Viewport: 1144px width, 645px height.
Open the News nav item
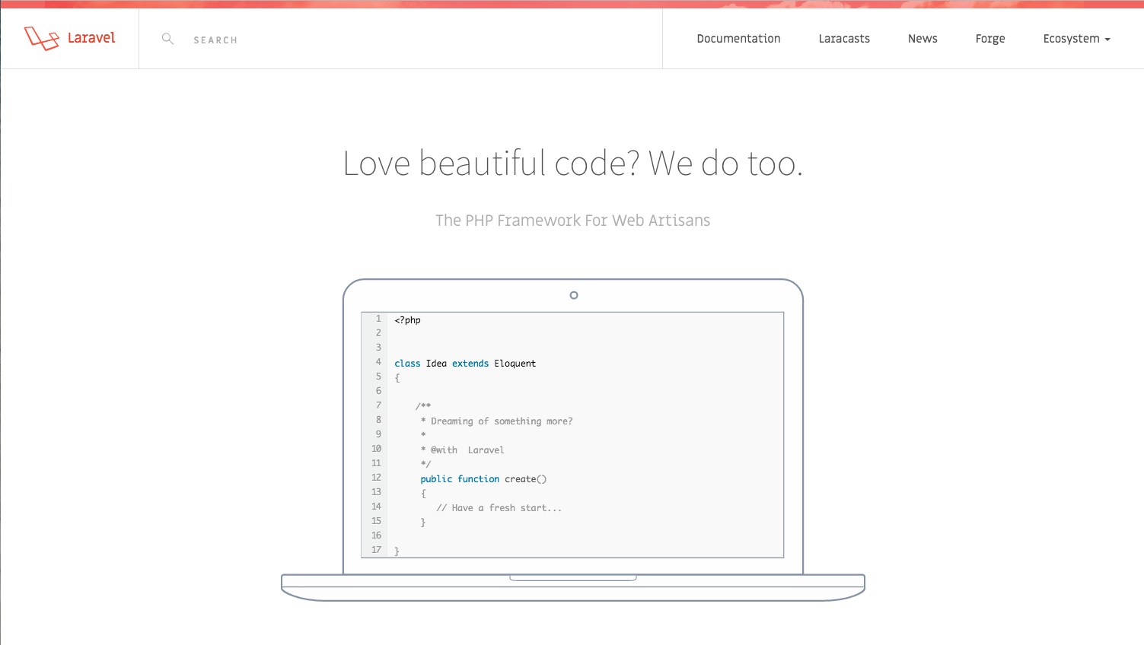(x=923, y=39)
